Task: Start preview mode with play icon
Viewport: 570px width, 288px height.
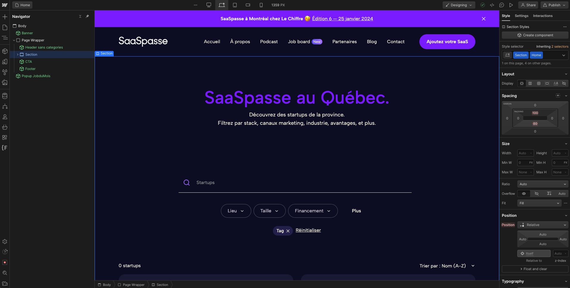Action: [511, 5]
